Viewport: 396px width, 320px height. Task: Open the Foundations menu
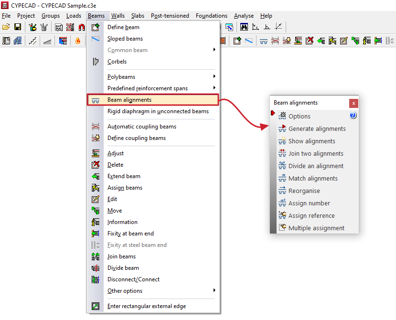point(212,16)
